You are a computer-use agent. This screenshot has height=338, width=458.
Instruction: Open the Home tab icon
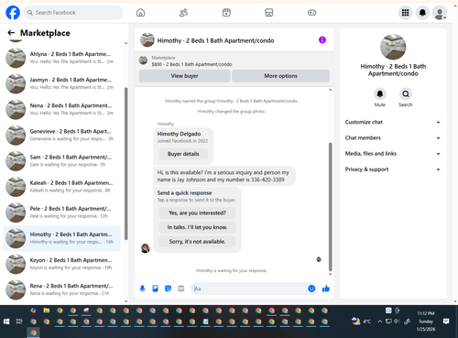click(x=140, y=13)
